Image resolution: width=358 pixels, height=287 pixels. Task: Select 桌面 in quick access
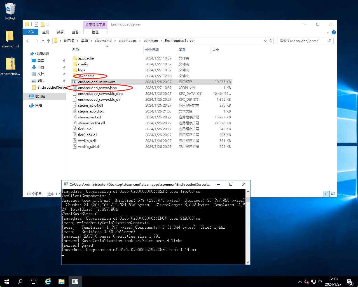(41, 61)
